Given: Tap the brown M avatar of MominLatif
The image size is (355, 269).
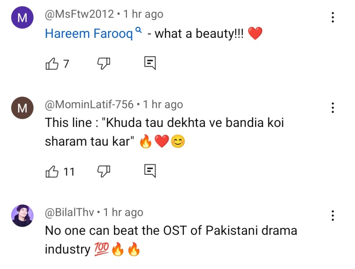Looking at the screenshot, I should [22, 108].
